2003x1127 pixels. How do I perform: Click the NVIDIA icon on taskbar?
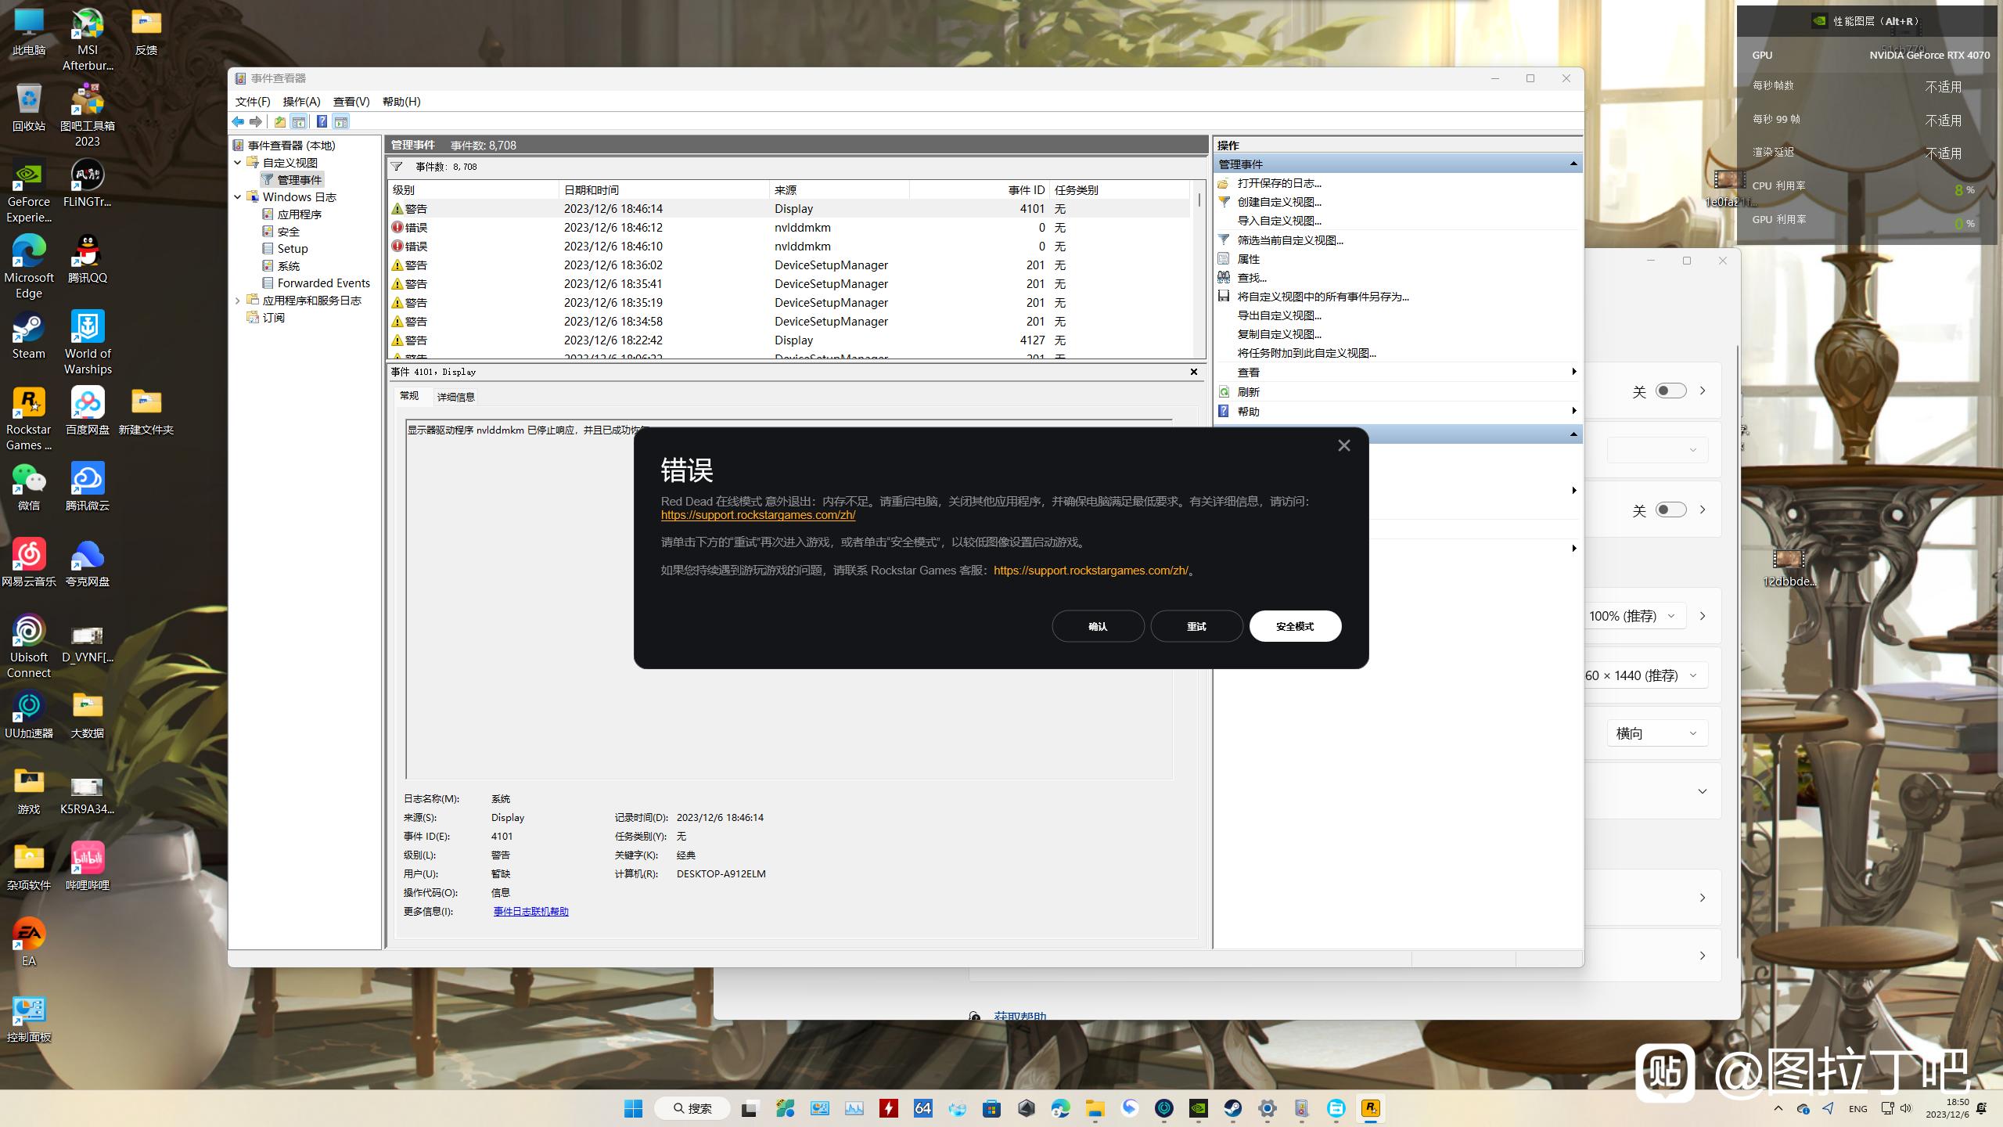(1198, 1108)
